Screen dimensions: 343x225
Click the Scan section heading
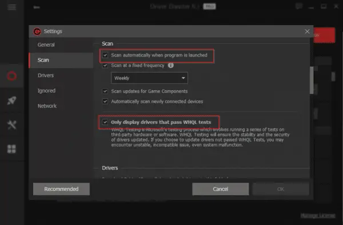click(x=107, y=44)
